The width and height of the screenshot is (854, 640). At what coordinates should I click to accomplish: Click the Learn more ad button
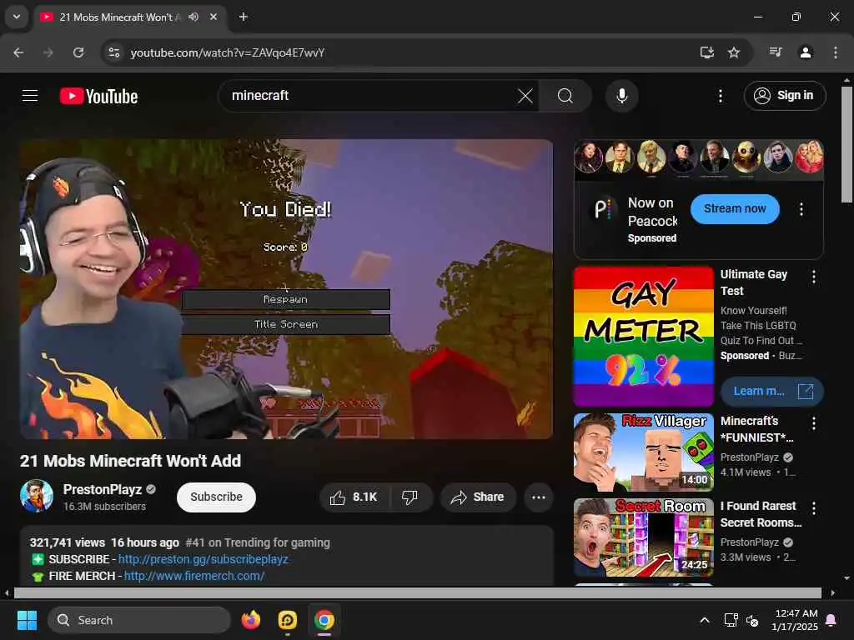click(772, 392)
